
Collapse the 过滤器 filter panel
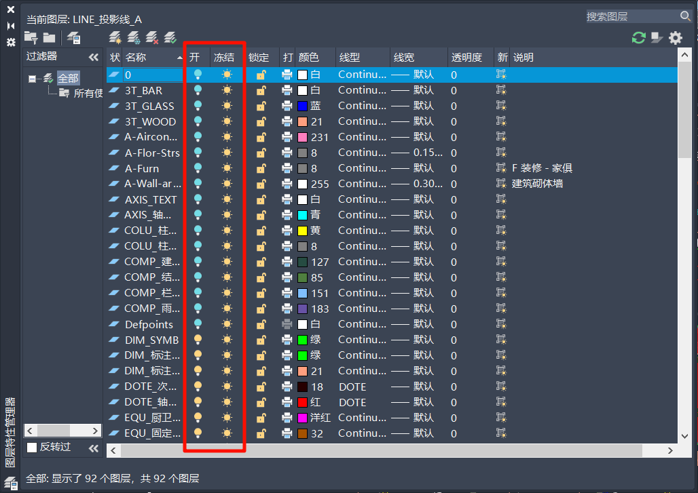pos(94,58)
